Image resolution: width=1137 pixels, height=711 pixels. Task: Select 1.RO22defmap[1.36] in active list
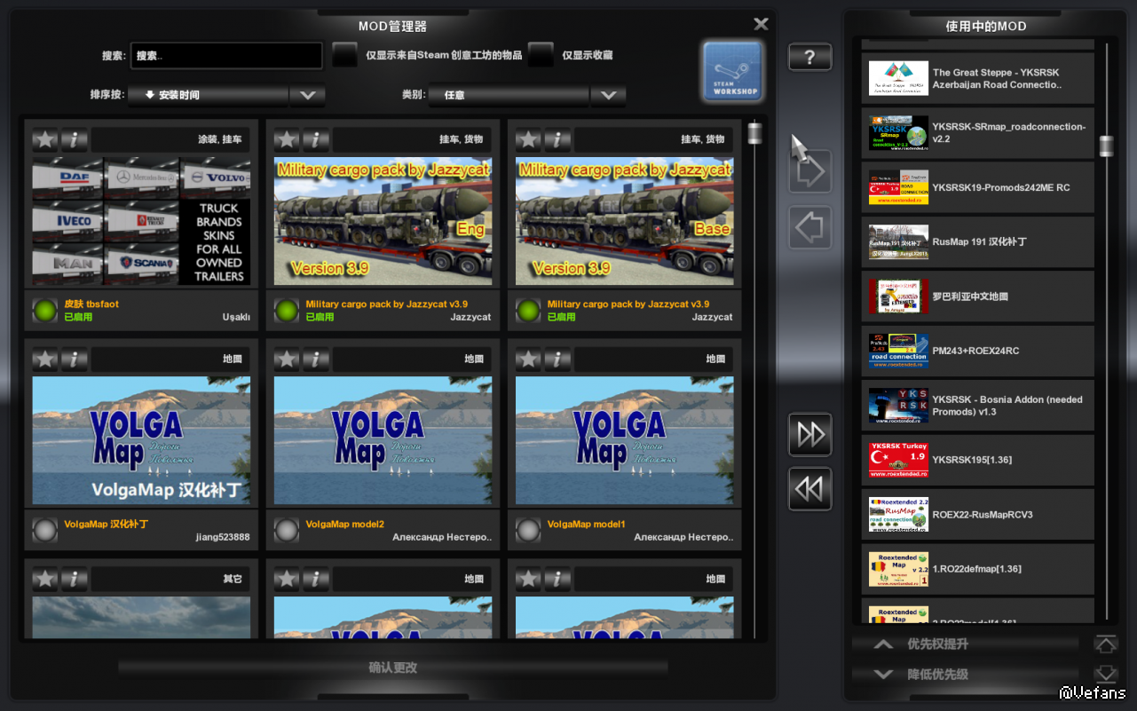[978, 569]
